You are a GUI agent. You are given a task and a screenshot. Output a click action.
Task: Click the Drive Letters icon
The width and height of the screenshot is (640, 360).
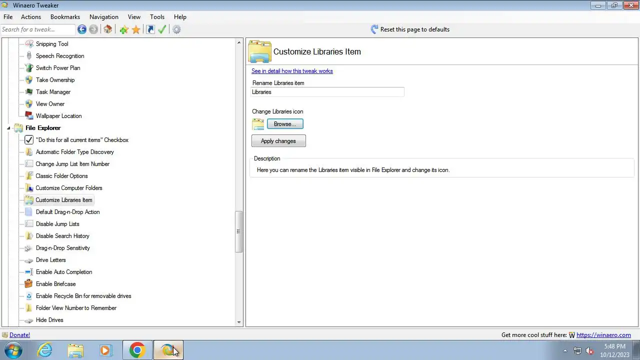click(29, 260)
